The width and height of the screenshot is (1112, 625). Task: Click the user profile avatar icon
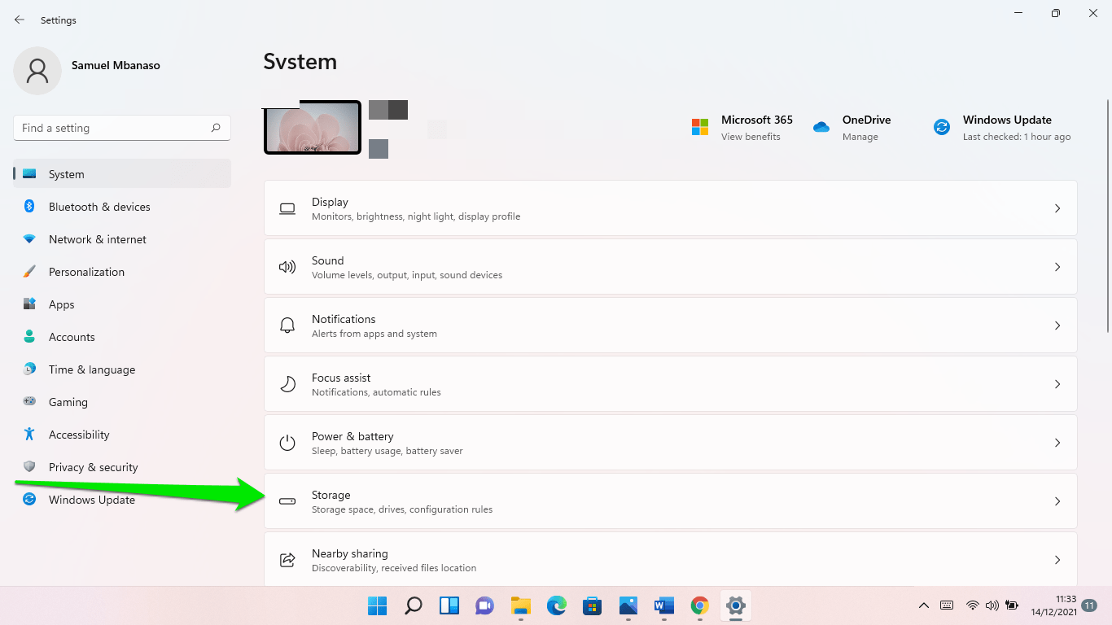pyautogui.click(x=37, y=71)
